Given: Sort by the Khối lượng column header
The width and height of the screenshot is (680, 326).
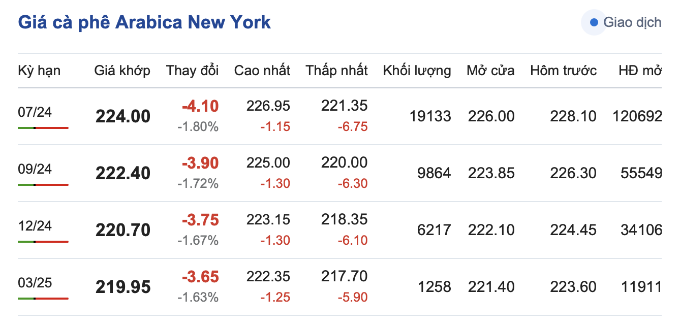Looking at the screenshot, I should click(417, 71).
